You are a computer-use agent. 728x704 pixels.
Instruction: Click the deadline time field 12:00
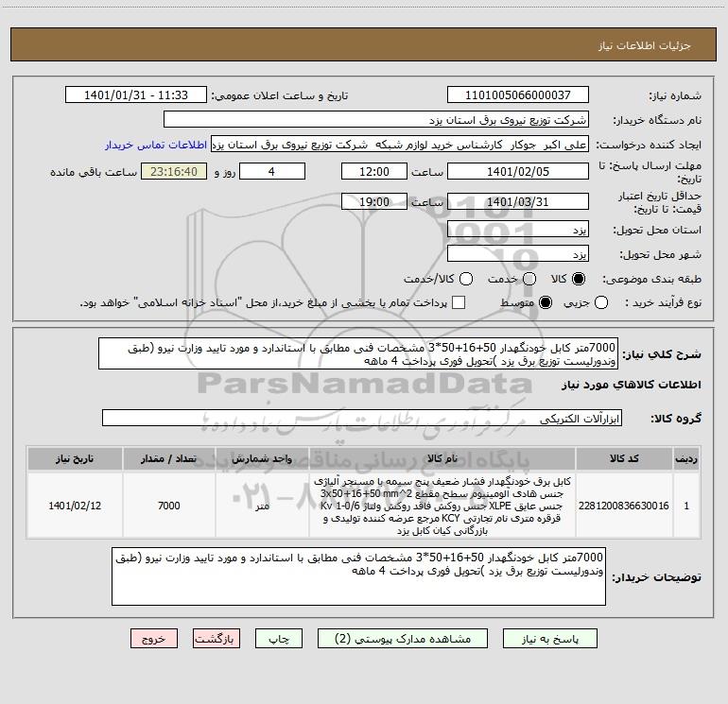[374, 171]
